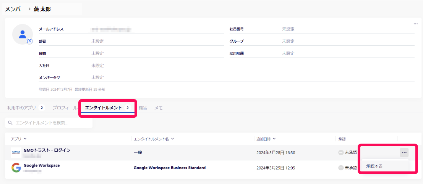Click the search magnifier icon
This screenshot has width=423, height=184.
(x=10, y=123)
